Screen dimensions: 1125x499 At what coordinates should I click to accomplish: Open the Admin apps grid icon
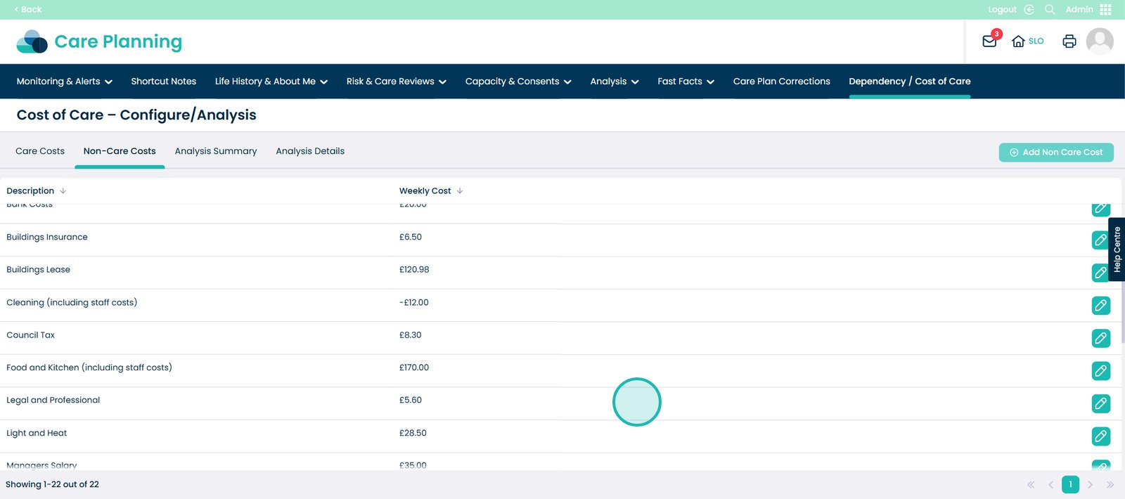pos(1106,9)
